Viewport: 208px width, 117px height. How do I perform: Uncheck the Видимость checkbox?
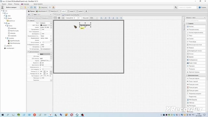(41, 63)
